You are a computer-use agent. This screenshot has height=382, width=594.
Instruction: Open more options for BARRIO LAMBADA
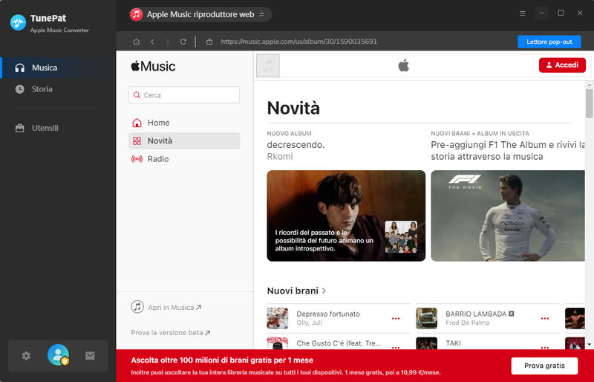(x=545, y=318)
